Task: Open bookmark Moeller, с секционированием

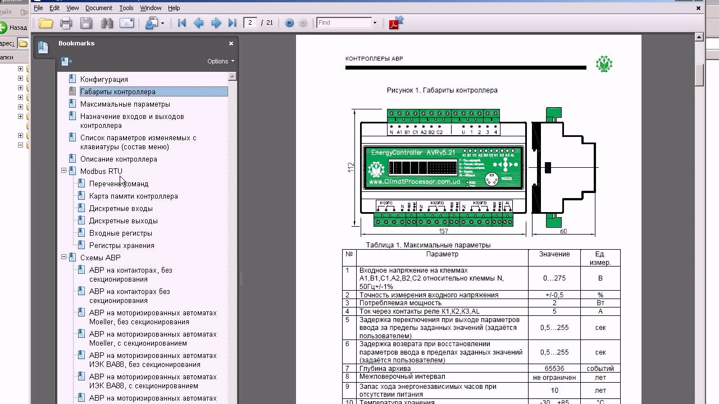Action: 152,338
